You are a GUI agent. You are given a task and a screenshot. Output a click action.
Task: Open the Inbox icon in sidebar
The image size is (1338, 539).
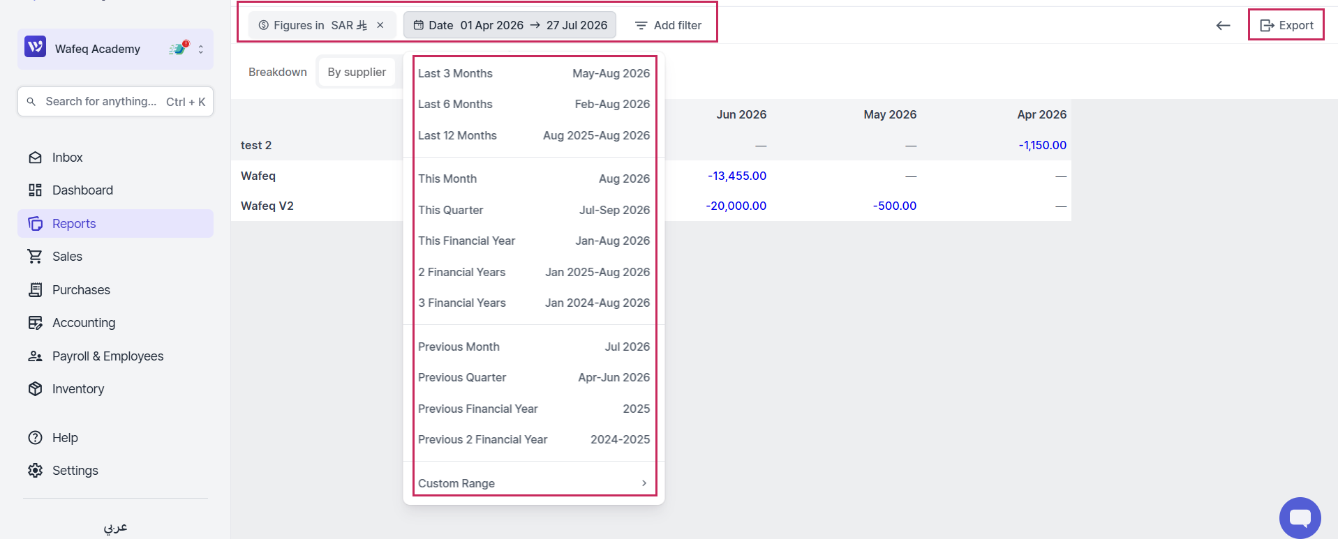(35, 158)
